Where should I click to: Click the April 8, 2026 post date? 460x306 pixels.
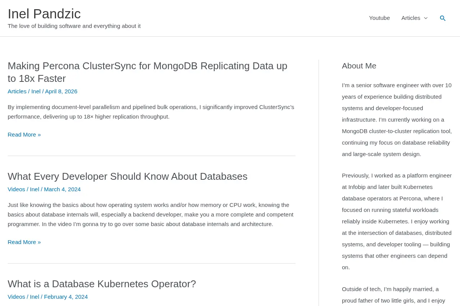point(61,91)
